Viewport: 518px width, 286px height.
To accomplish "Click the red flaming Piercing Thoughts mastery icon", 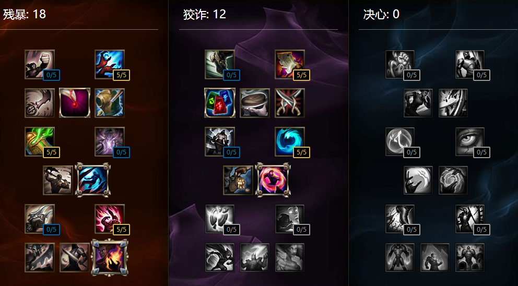I will click(x=110, y=219).
